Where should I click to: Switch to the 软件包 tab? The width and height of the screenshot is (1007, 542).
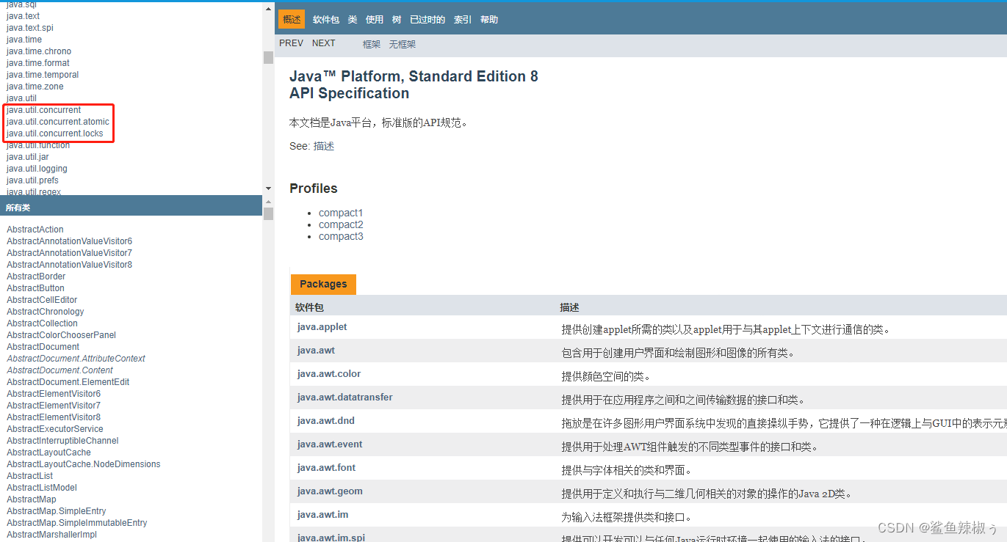[325, 19]
